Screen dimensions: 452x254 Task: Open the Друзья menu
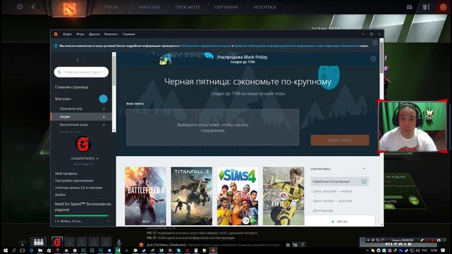pyautogui.click(x=94, y=34)
